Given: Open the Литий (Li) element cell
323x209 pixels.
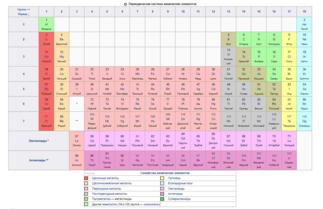Looking at the screenshot, I should coord(46,39).
